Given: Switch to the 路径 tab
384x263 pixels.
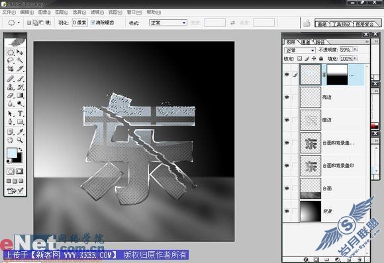Looking at the screenshot, I should coord(320,42).
